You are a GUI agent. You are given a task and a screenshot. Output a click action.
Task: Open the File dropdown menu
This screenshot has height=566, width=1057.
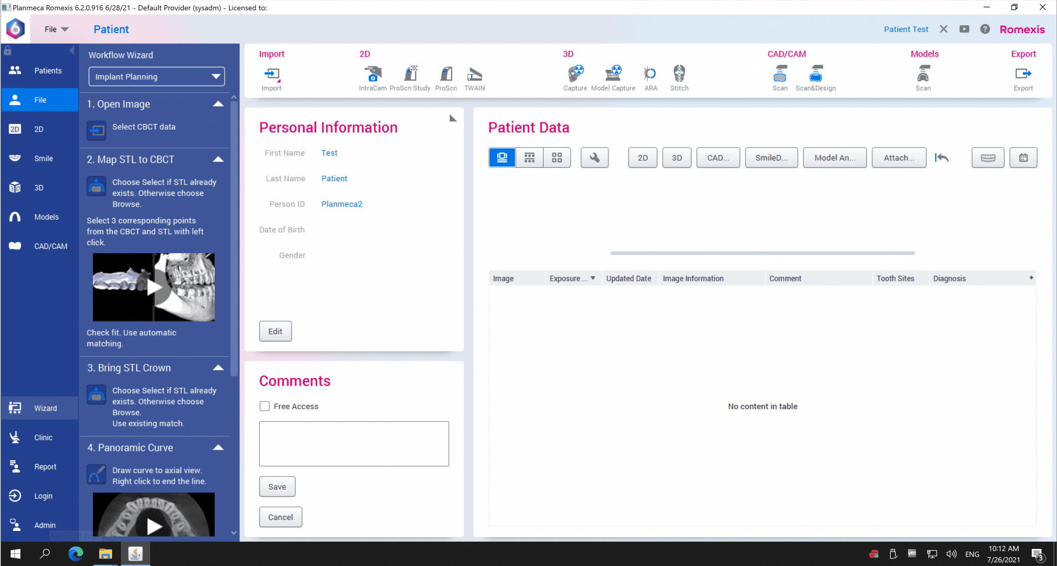click(56, 29)
